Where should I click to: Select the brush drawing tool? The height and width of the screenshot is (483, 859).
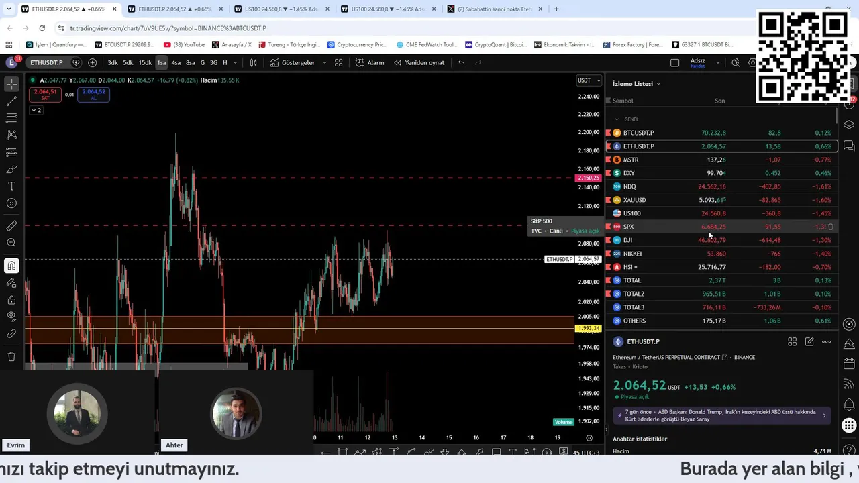11,169
